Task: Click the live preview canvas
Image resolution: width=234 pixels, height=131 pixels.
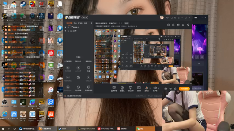Action: [x=143, y=57]
